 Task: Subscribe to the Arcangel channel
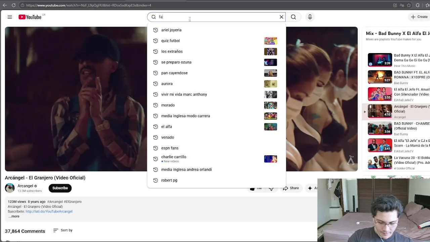pos(60,188)
